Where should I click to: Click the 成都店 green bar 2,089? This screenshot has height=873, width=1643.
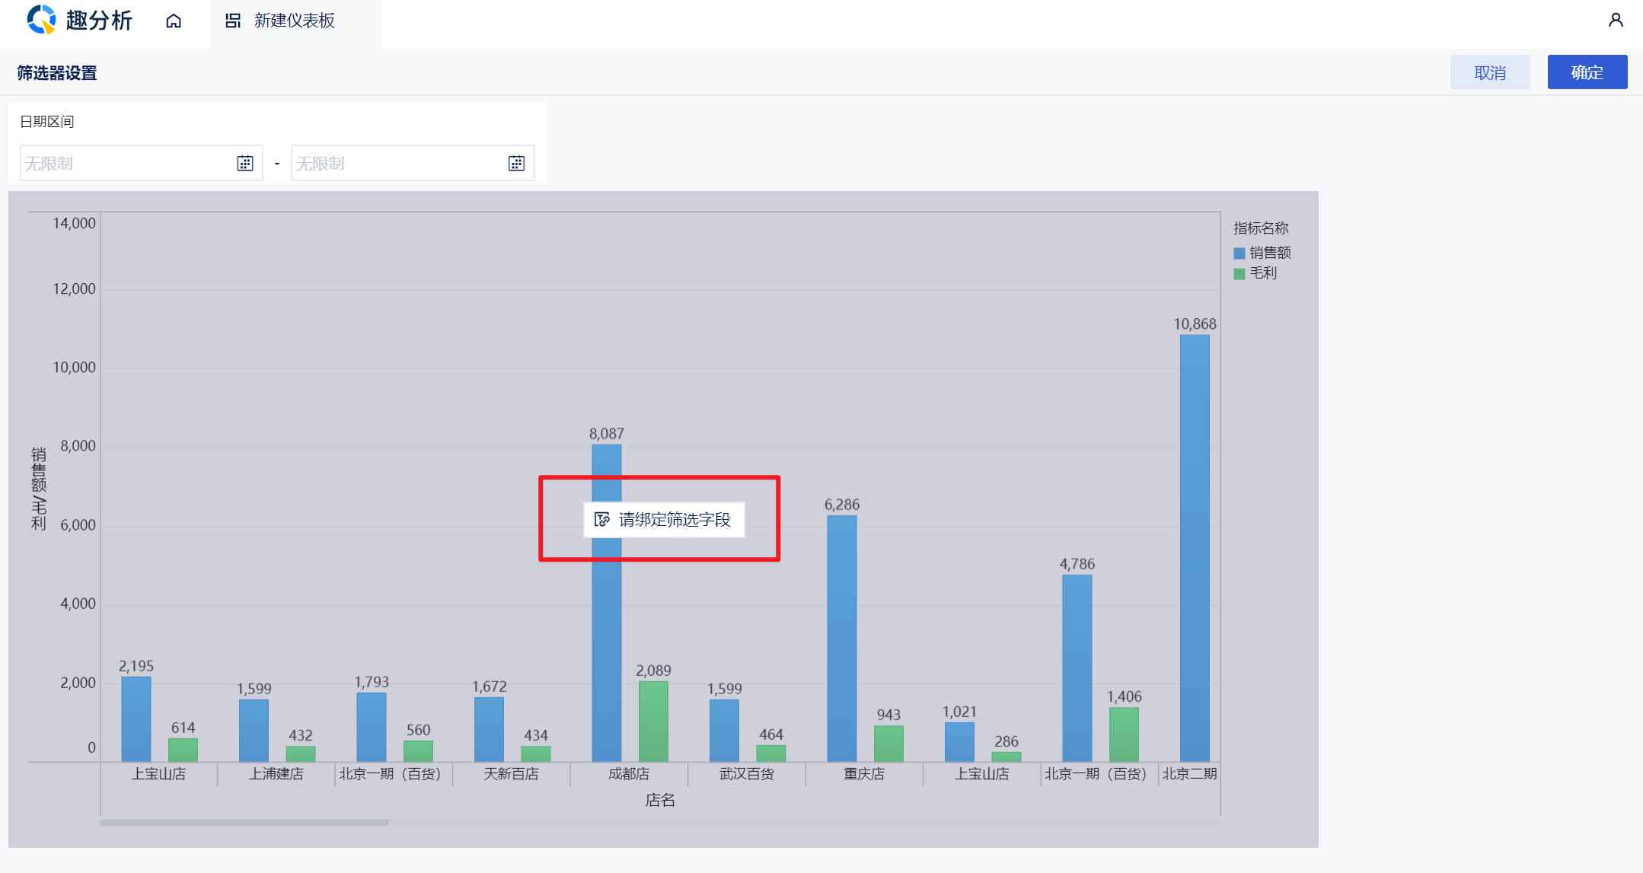653,721
